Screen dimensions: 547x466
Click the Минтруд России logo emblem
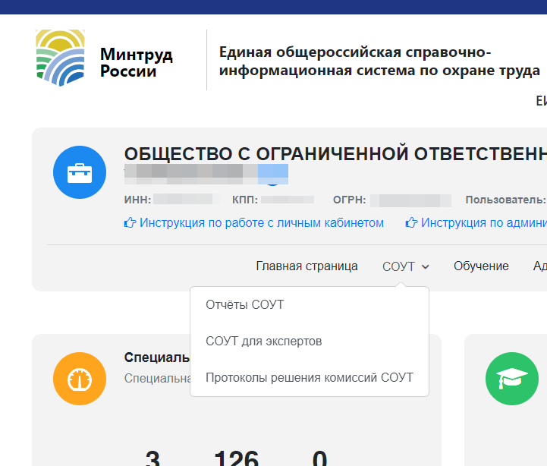pyautogui.click(x=61, y=58)
